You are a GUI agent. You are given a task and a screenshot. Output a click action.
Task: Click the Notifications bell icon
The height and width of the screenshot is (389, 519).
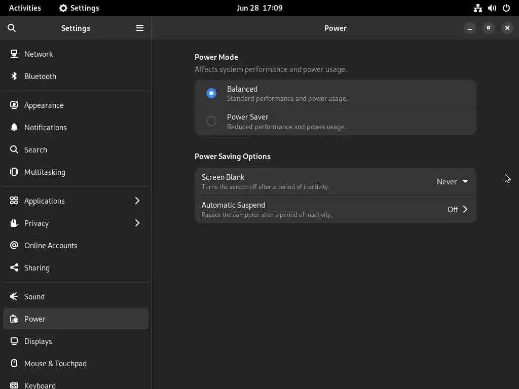(14, 128)
